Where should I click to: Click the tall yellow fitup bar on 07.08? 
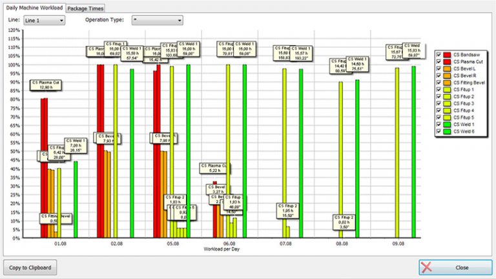point(284,153)
